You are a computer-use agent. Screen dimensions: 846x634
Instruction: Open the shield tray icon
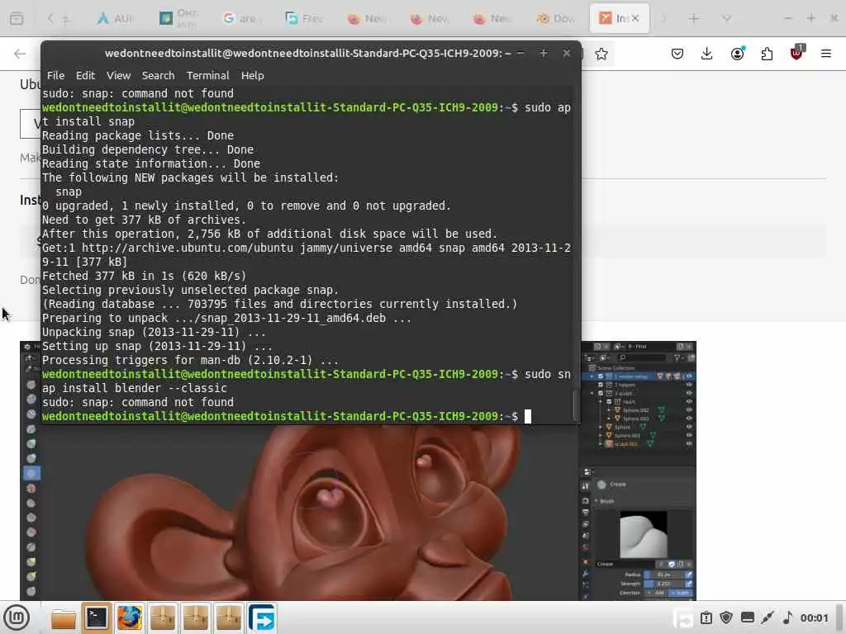(x=726, y=617)
